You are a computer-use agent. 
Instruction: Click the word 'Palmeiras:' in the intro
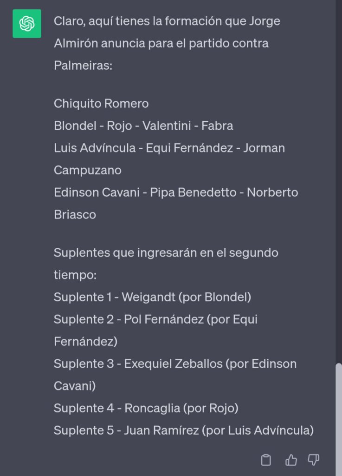coord(83,65)
